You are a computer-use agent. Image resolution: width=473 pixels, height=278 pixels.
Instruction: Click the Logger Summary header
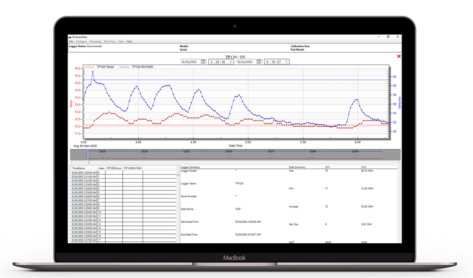click(x=190, y=167)
